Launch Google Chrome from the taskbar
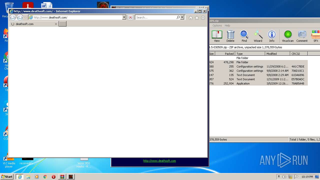The image size is (320, 180). tap(45, 176)
